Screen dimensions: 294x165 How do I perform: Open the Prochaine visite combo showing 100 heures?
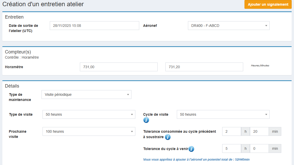coord(88,131)
